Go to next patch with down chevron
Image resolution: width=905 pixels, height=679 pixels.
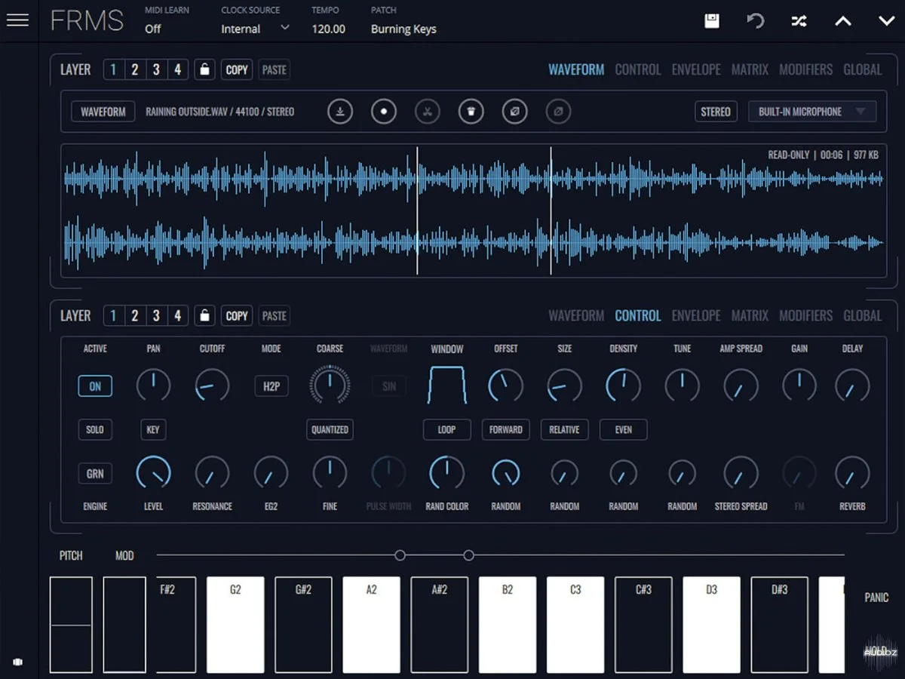tap(886, 21)
